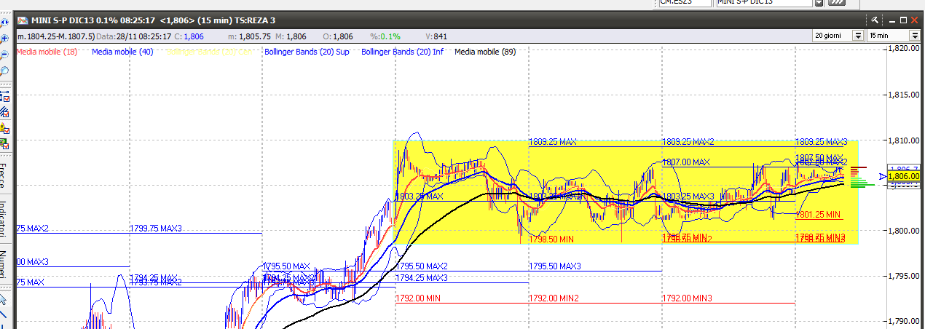Click the right-pointing arrow beside current price
The width and height of the screenshot is (925, 329).
(883, 176)
